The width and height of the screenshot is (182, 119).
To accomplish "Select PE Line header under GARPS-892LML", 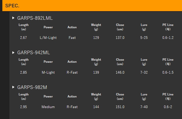I will tap(168, 27).
